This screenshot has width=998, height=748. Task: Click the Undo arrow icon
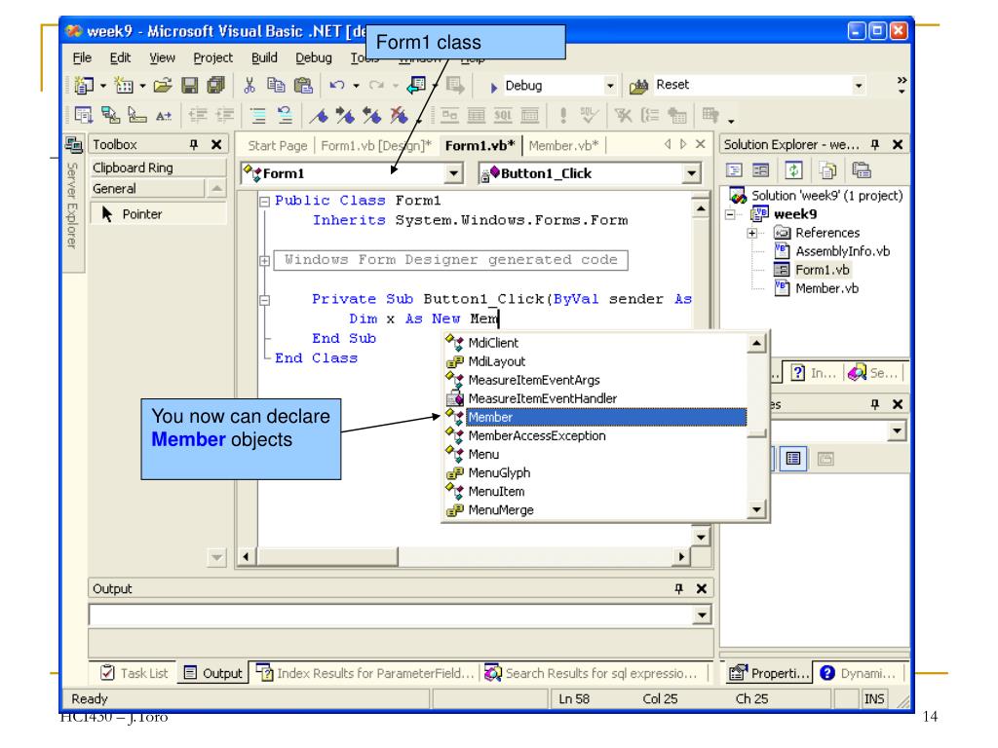click(x=336, y=86)
